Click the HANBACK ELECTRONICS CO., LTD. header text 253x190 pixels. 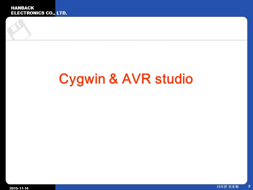point(39,11)
